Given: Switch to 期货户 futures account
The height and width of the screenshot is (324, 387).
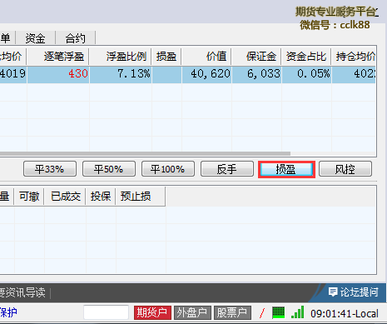Looking at the screenshot, I should coord(152,313).
